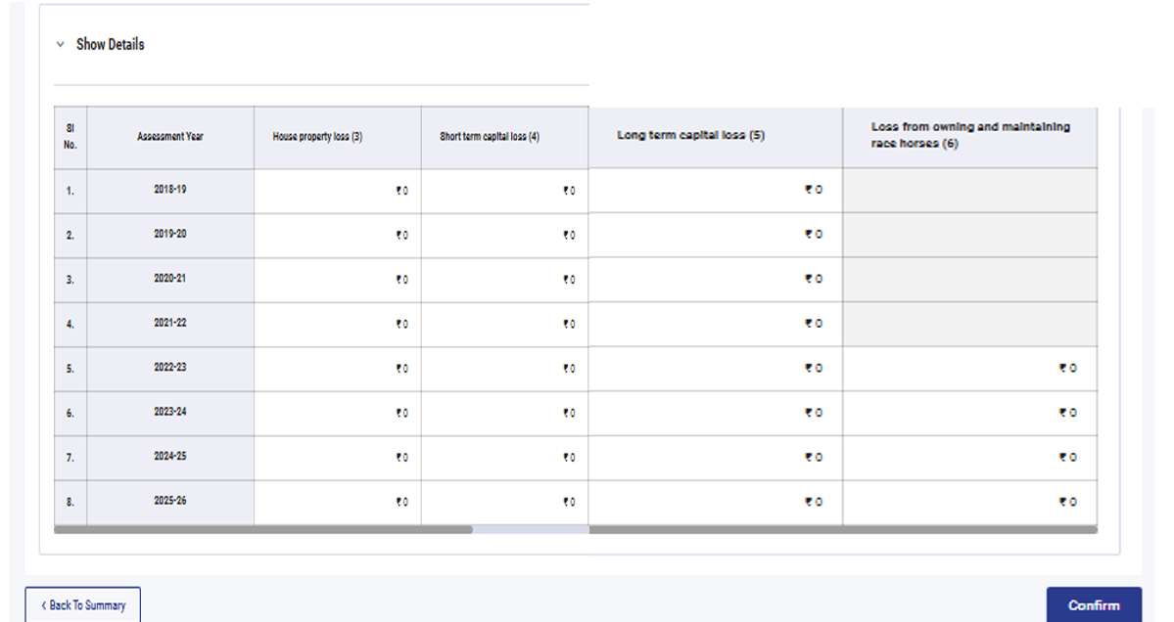This screenshot has width=1174, height=622.
Task: Edit Long term capital loss for 2025-26
Action: pyautogui.click(x=716, y=502)
